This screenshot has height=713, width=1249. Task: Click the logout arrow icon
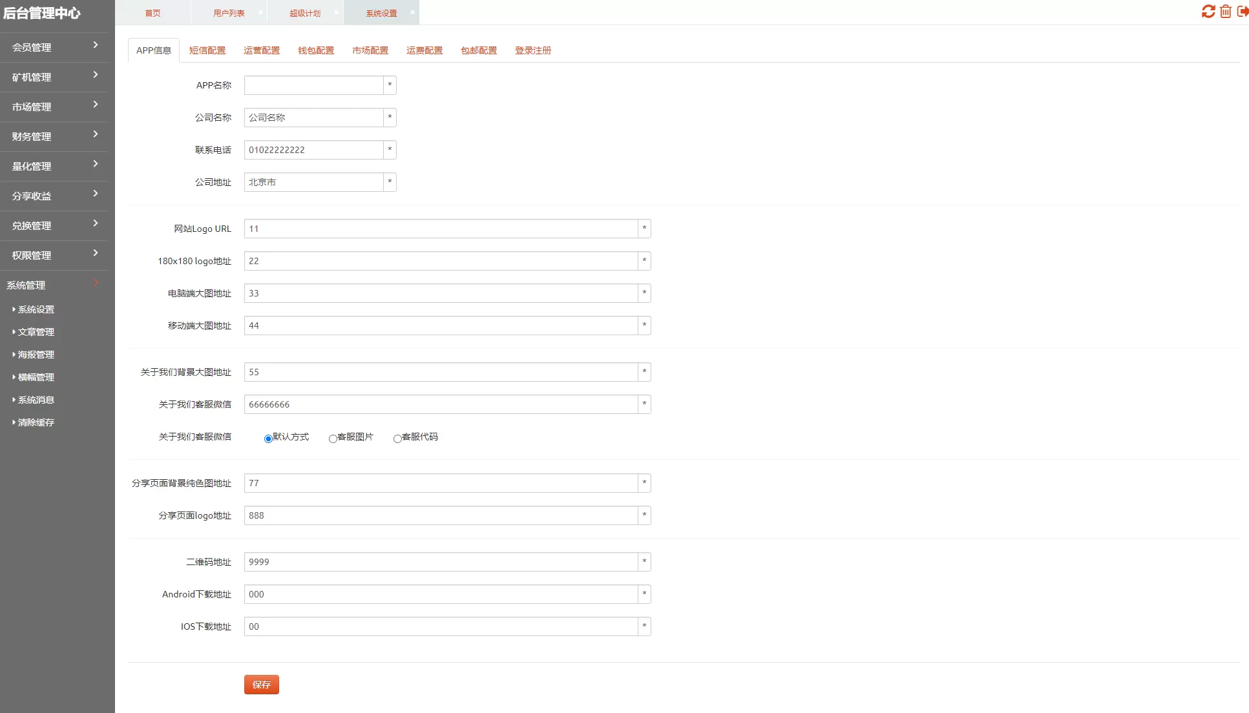pos(1242,12)
